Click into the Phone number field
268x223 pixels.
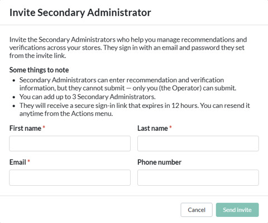tap(198, 177)
